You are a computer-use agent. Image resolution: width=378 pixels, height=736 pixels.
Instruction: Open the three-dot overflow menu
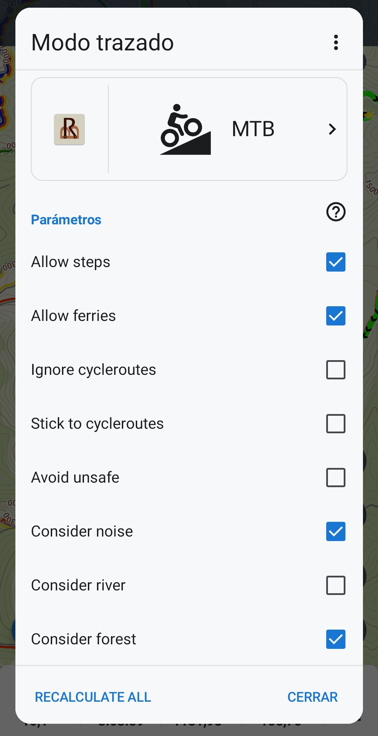[x=336, y=42]
